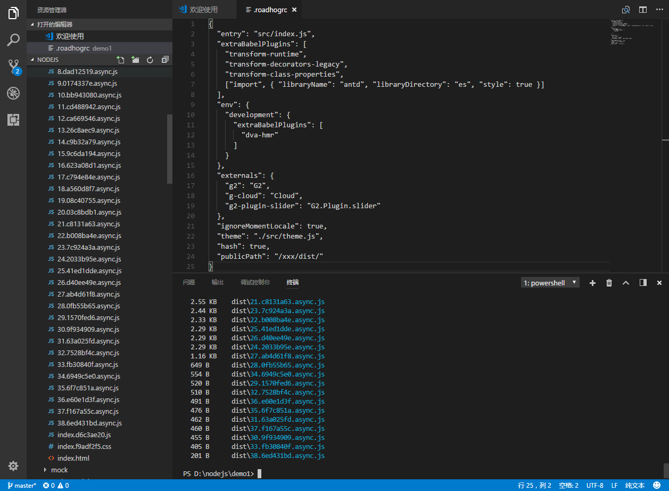Open the Search view in activity bar
The width and height of the screenshot is (669, 491).
(x=13, y=40)
